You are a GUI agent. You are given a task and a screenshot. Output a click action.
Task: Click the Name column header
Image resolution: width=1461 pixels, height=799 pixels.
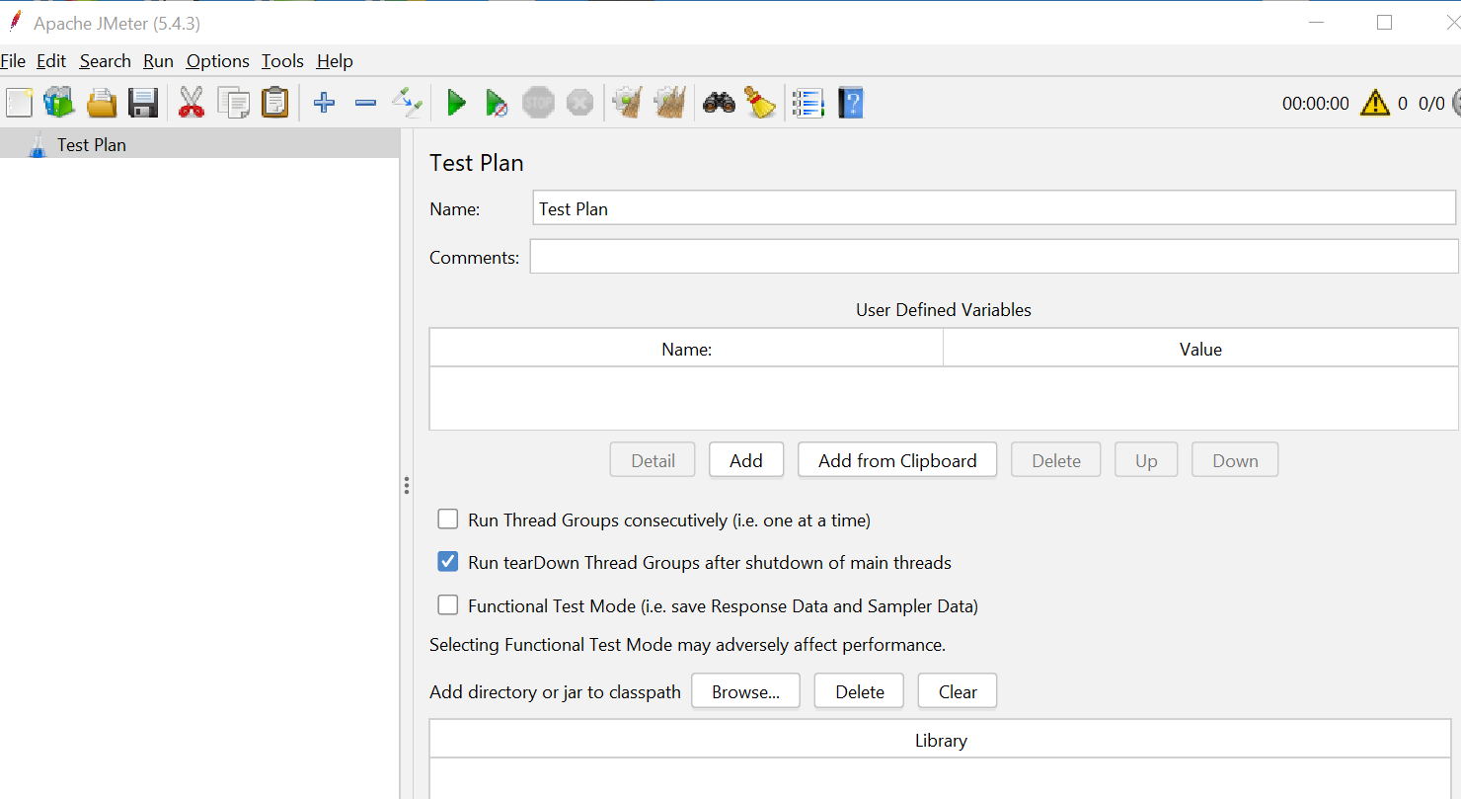[687, 349]
